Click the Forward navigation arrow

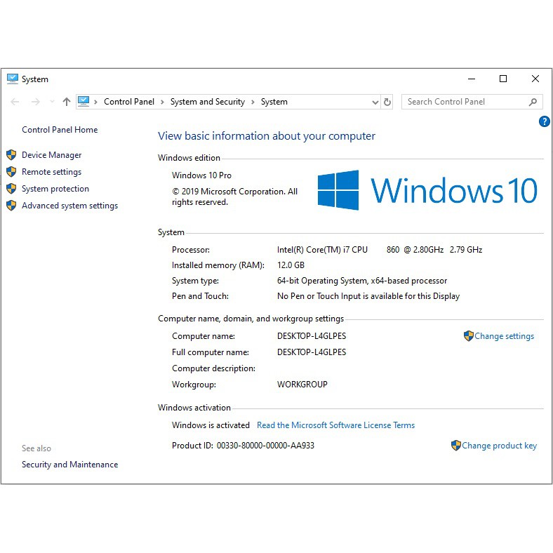pyautogui.click(x=36, y=102)
